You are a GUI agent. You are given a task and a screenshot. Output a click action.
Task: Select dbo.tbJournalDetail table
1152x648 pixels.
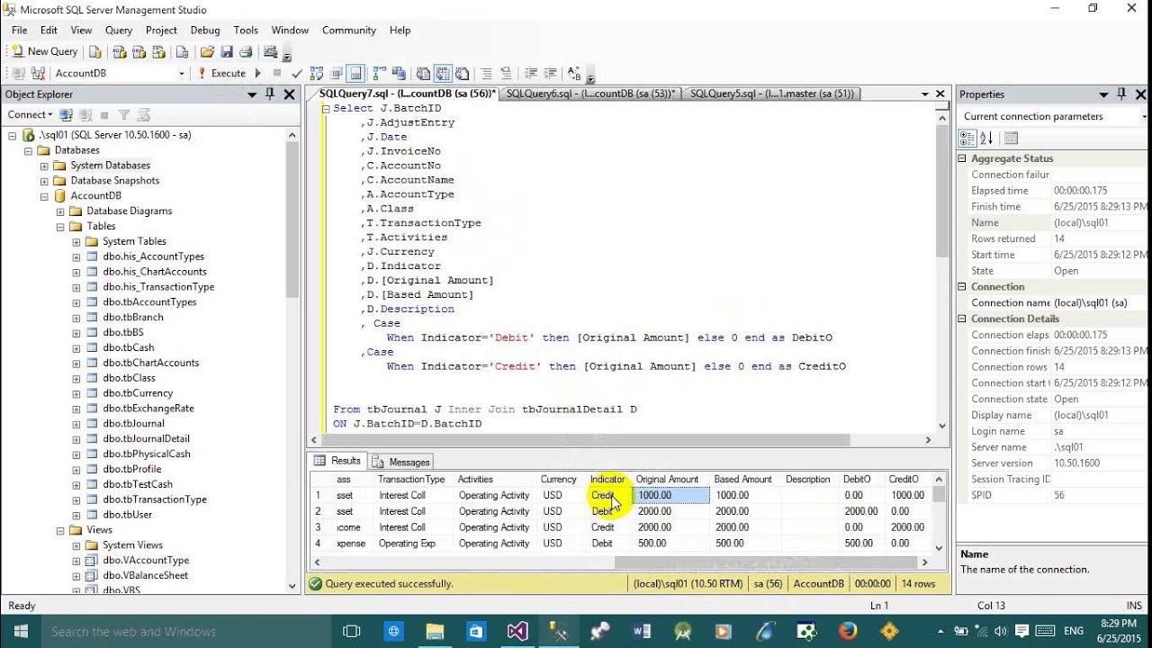pos(146,438)
